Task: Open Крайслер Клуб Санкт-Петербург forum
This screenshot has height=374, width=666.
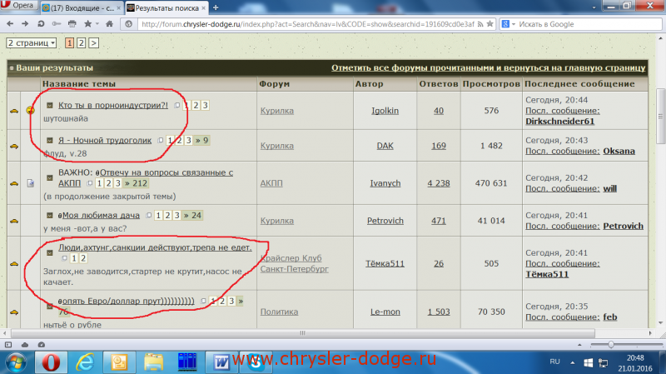Action: [x=295, y=263]
